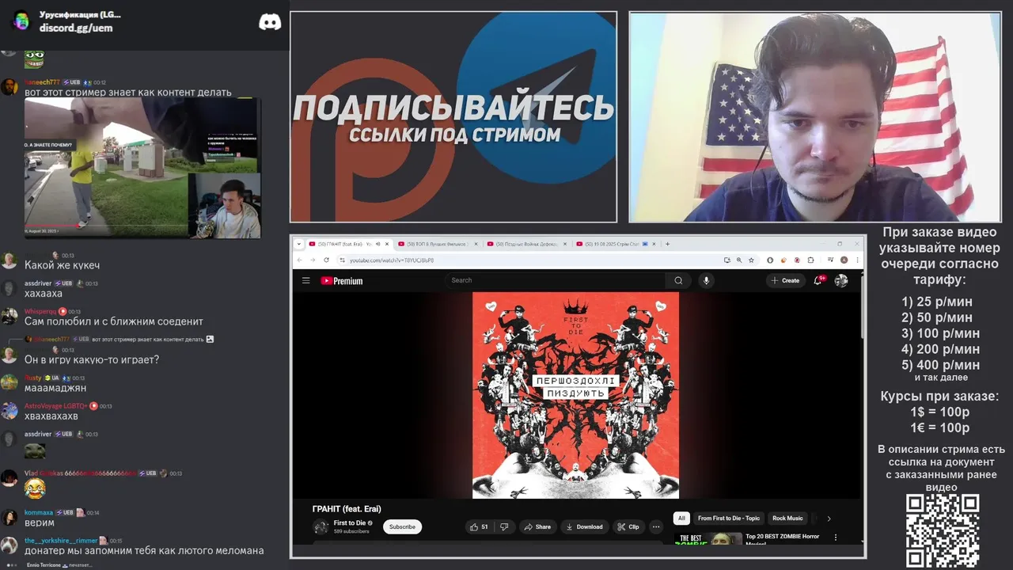This screenshot has height=570, width=1013.
Task: Open the First to Die channel link
Action: [x=349, y=523]
